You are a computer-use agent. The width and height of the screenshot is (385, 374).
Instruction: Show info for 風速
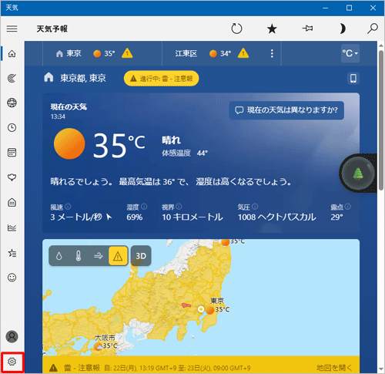(x=68, y=207)
